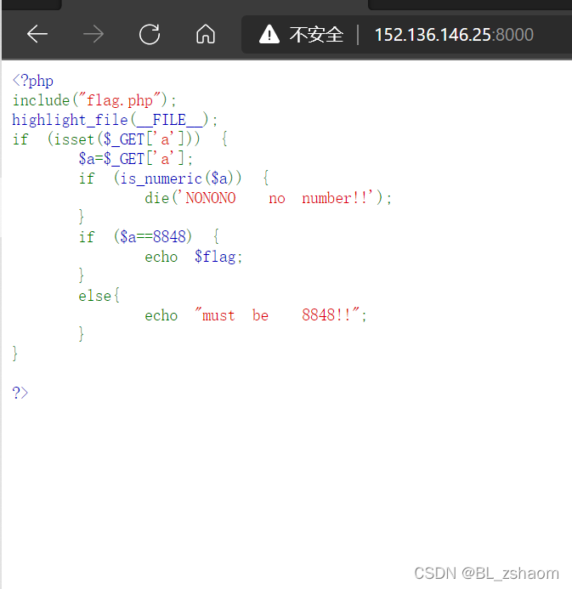The image size is (572, 589).
Task: Click the echo $flag; statement
Action: pyautogui.click(x=194, y=257)
